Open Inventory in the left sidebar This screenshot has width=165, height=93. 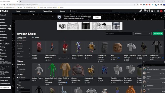pos(4,38)
